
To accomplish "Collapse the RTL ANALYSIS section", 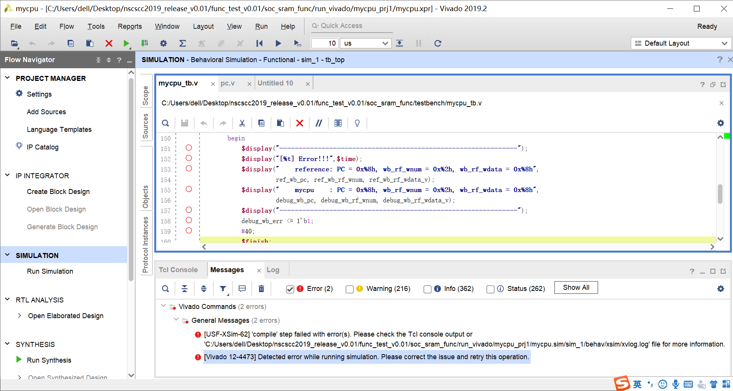I will click(x=7, y=299).
